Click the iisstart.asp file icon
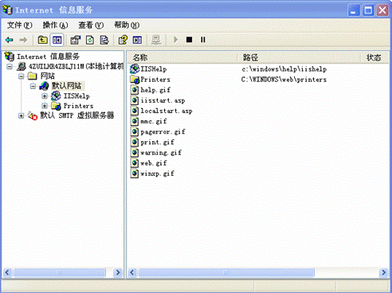The width and height of the screenshot is (392, 293). point(135,100)
